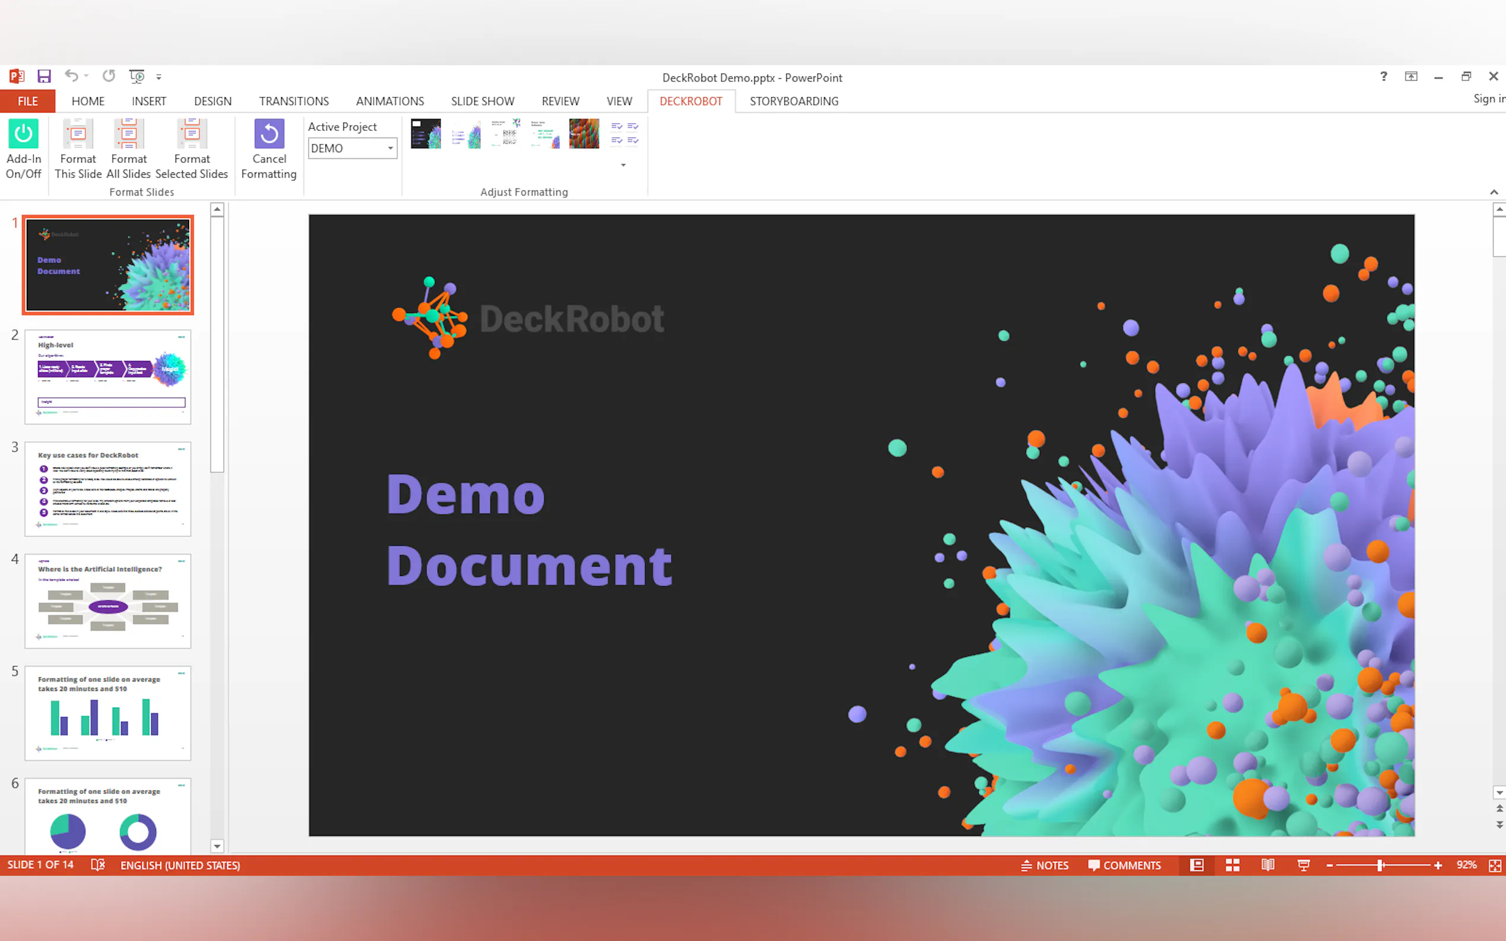Open the Storyboarding ribbon tab

[794, 101]
